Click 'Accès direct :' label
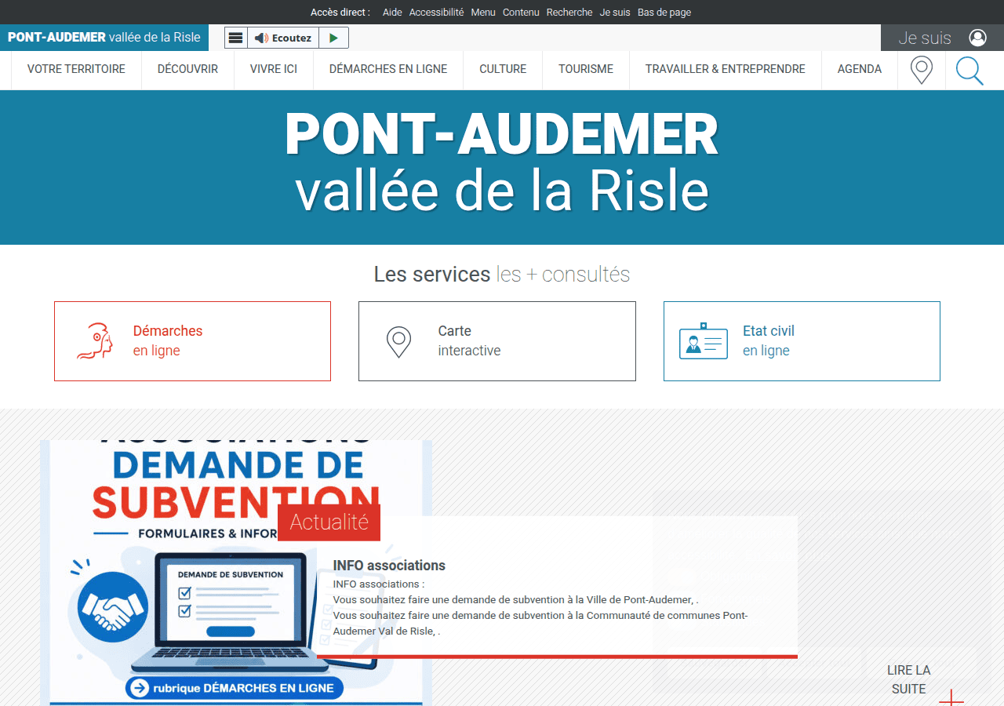 coord(340,13)
